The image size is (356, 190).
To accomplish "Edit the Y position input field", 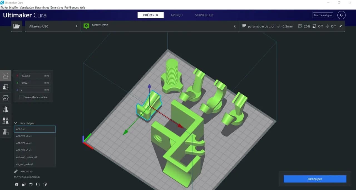I will 35,83.
